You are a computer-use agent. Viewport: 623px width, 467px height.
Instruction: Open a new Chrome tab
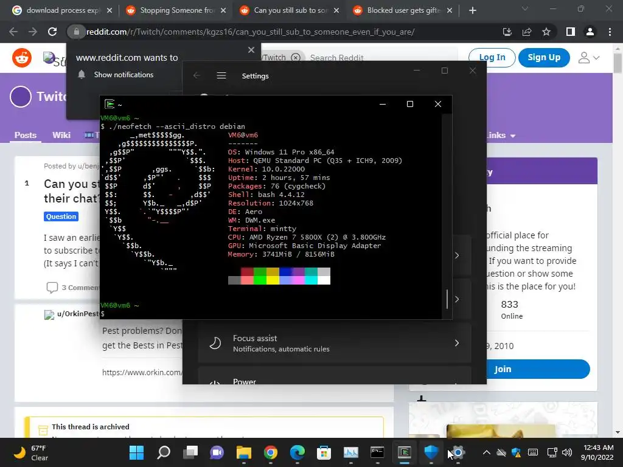(x=472, y=10)
